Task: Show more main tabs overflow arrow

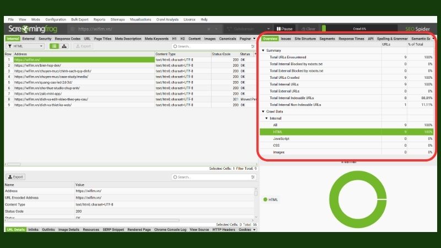Action: [x=254, y=39]
